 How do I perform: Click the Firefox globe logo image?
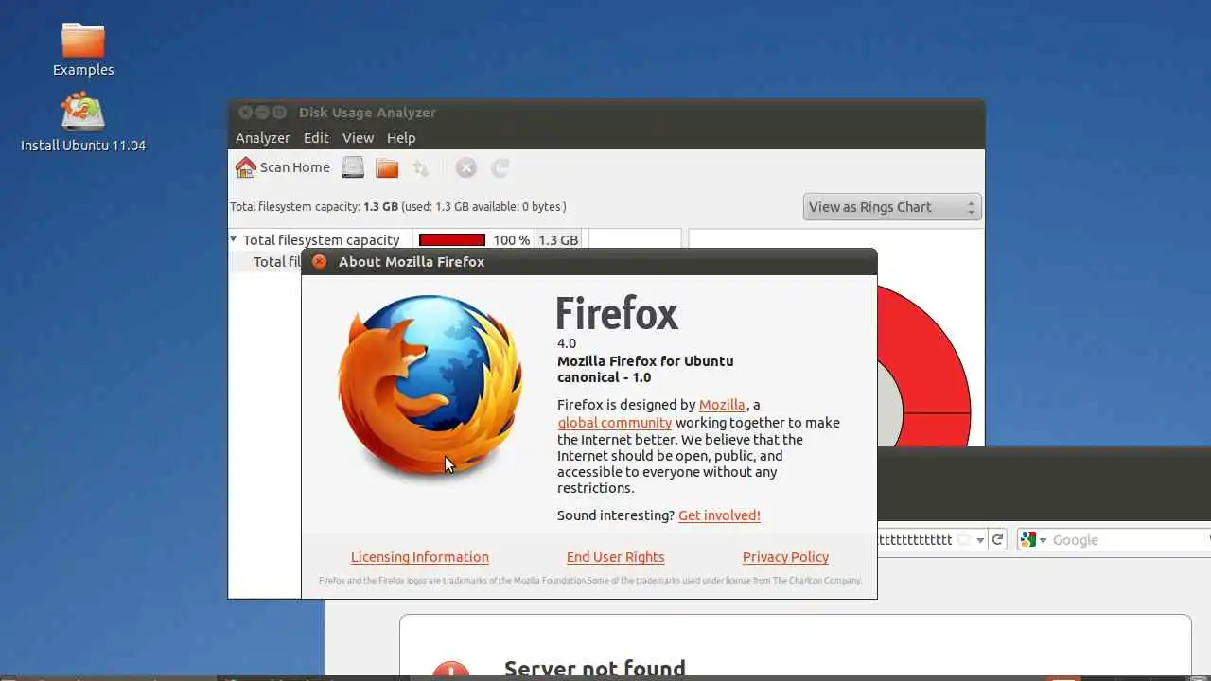(x=430, y=385)
